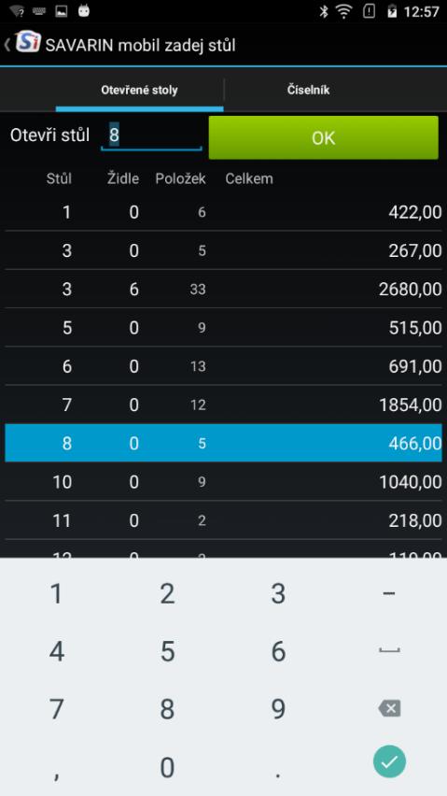Image resolution: width=447 pixels, height=796 pixels.
Task: Focus the Otevři stůl input field
Action: [x=151, y=135]
